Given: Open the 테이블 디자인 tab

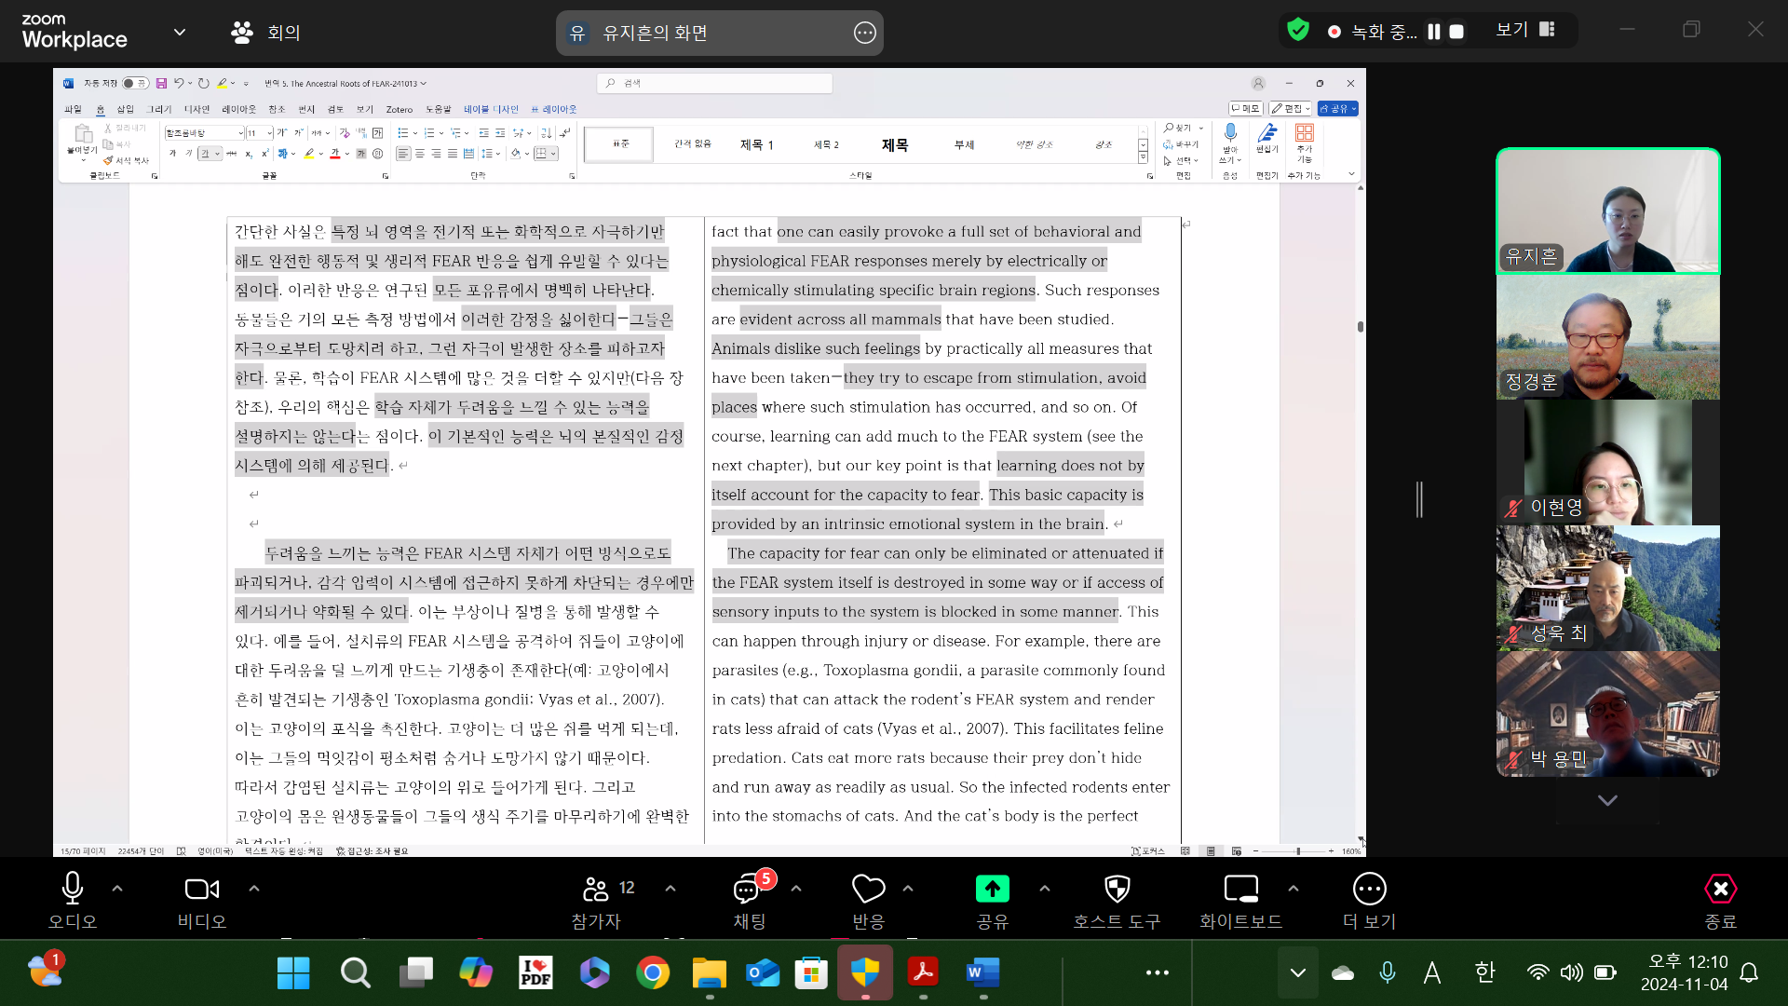Looking at the screenshot, I should [x=491, y=109].
